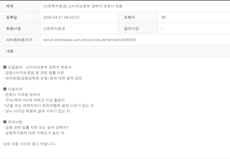Click the 접수기간 label cell
This screenshot has width=230, height=159.
[x=138, y=29]
